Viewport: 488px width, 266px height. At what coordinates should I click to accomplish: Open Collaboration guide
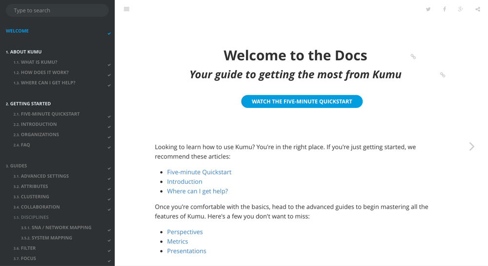[37, 207]
